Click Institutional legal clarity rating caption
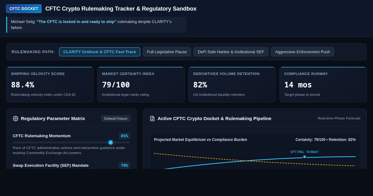The image size is (373, 196). (x=126, y=95)
